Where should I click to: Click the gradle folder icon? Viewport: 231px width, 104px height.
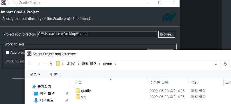(x=78, y=91)
